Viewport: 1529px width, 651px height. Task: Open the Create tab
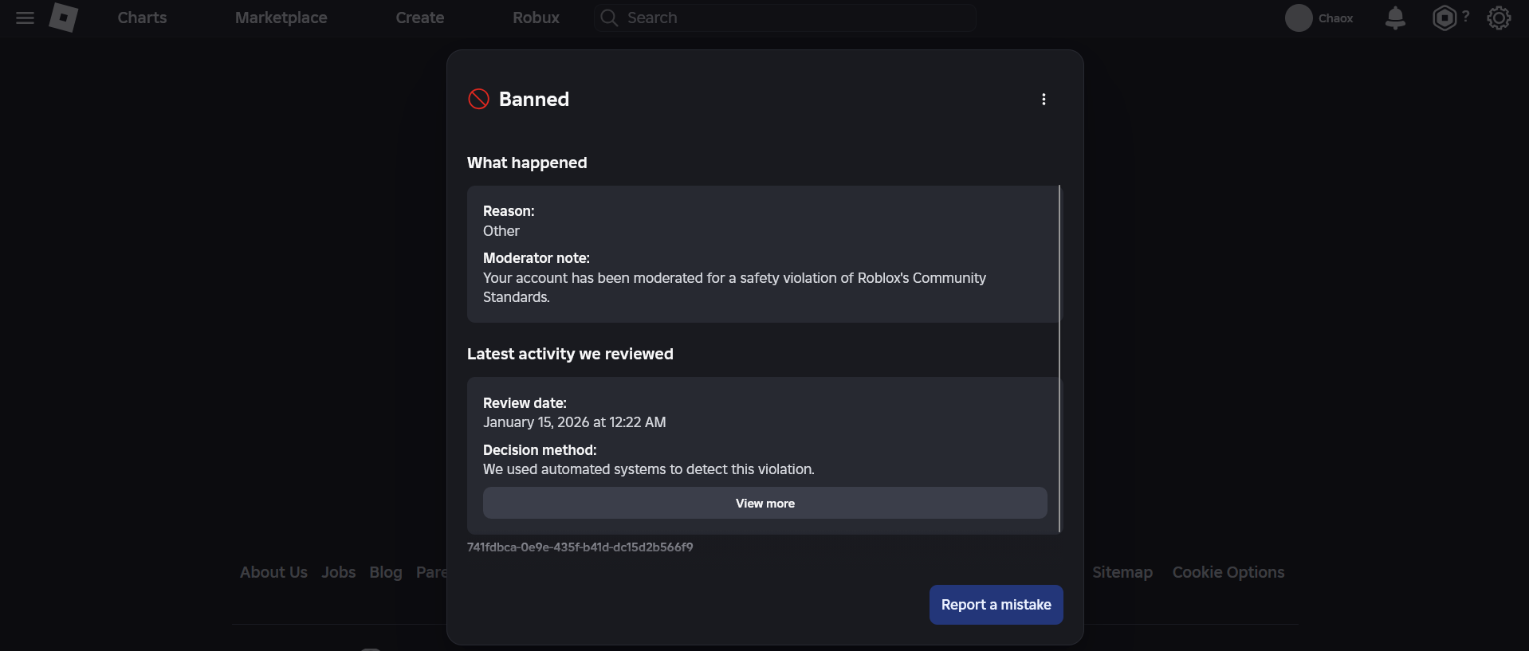[x=420, y=18]
